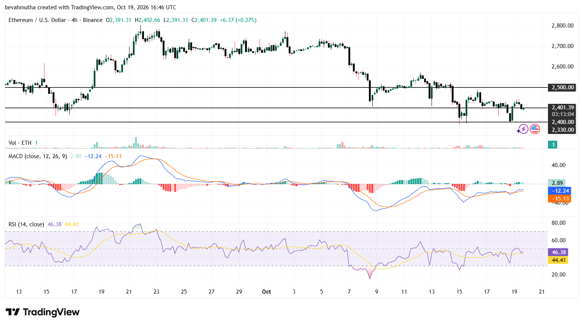Click the Ethereum / U.S. Dollar symbol title
Viewport: 583px width, 326px height.
[37, 20]
